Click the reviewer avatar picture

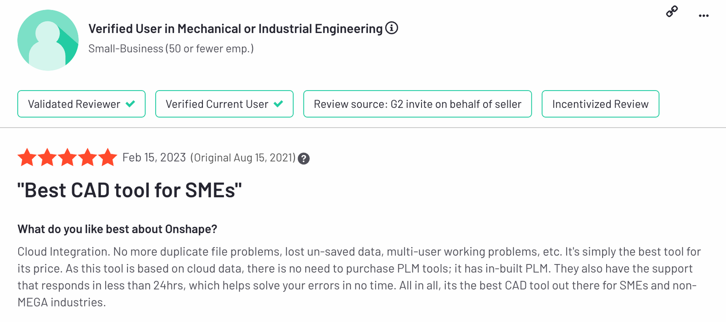pyautogui.click(x=48, y=40)
